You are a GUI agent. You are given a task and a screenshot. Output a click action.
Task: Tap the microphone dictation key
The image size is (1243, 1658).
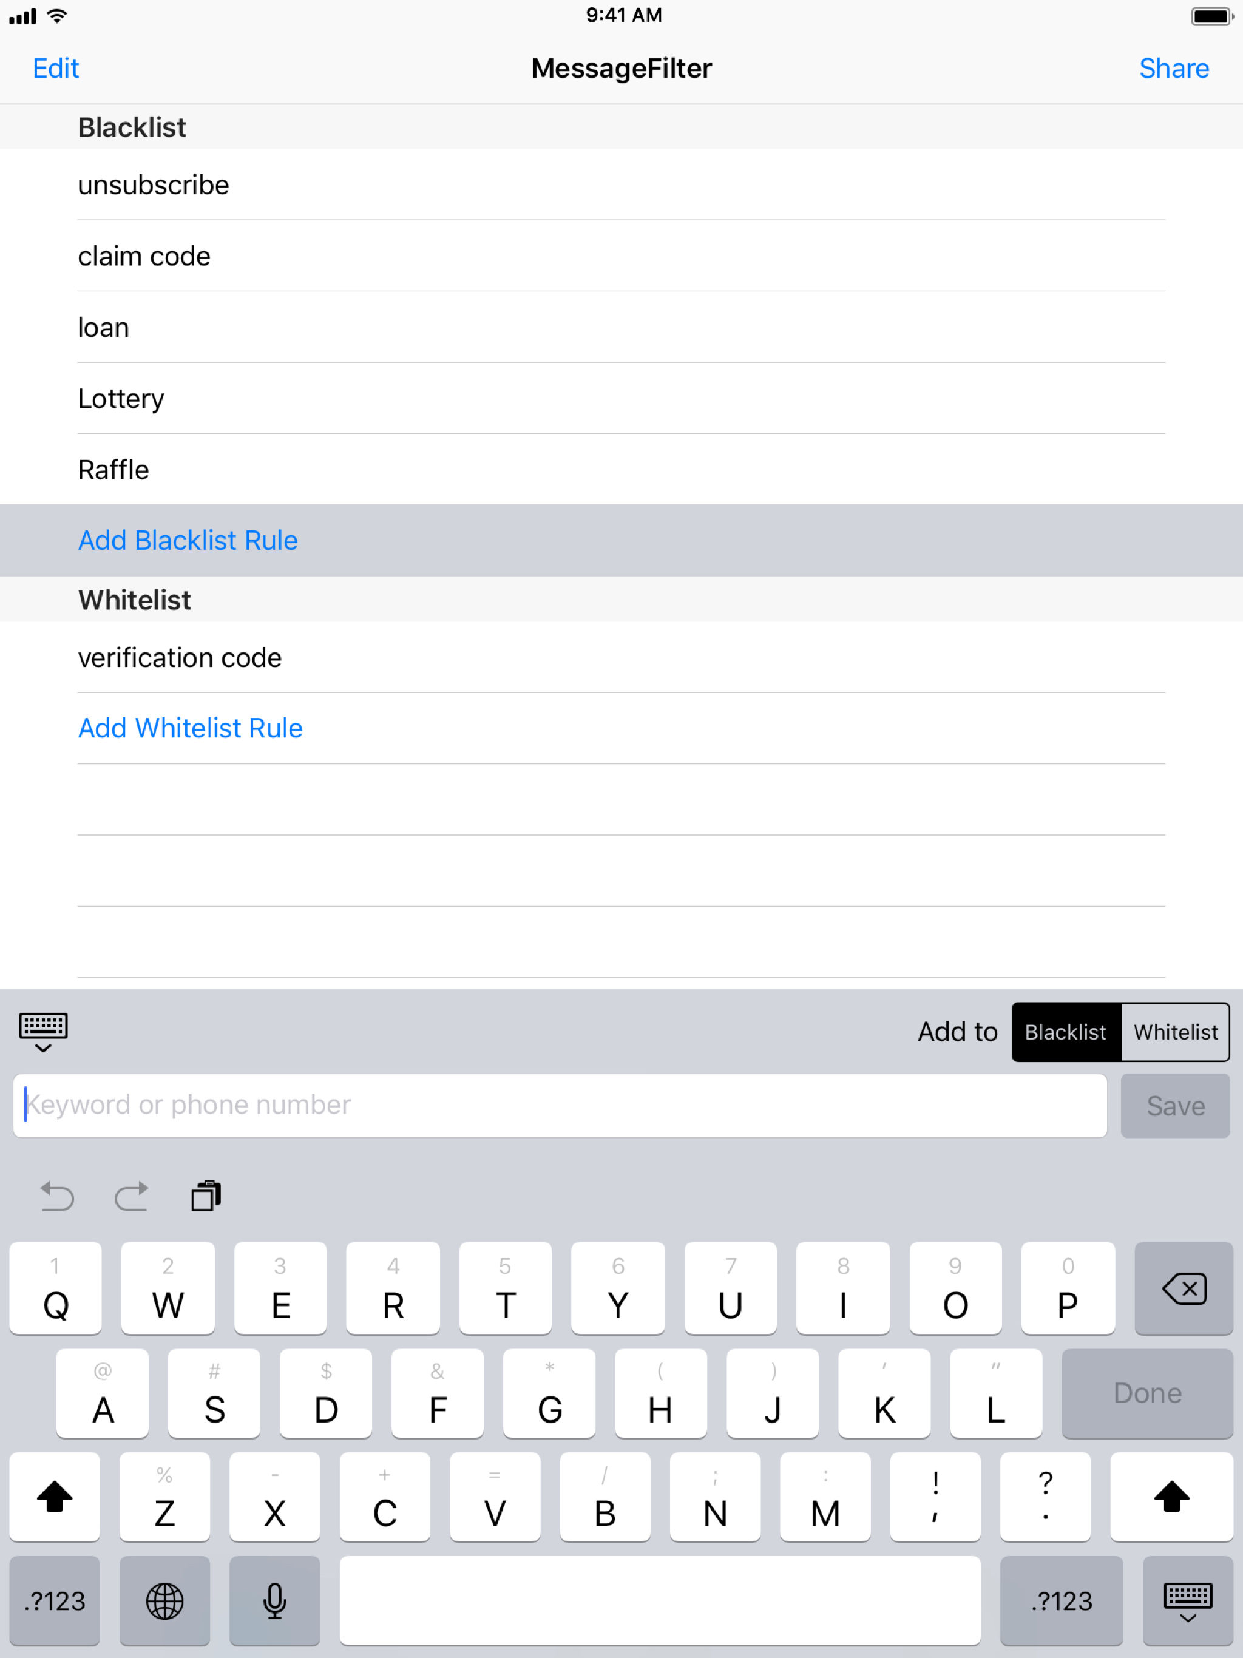(274, 1601)
